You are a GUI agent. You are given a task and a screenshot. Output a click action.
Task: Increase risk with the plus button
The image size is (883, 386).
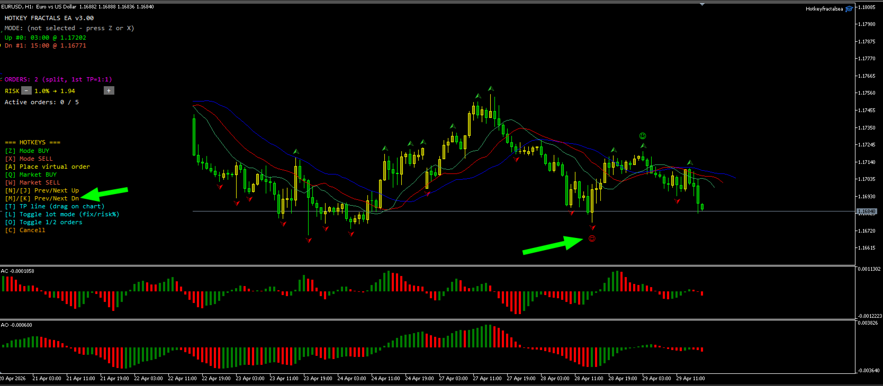click(x=109, y=91)
